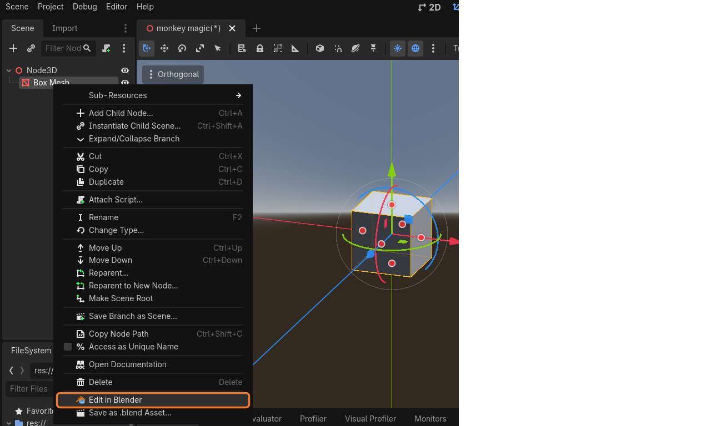Click the add new node plus icon
The height and width of the screenshot is (426, 711).
(13, 48)
